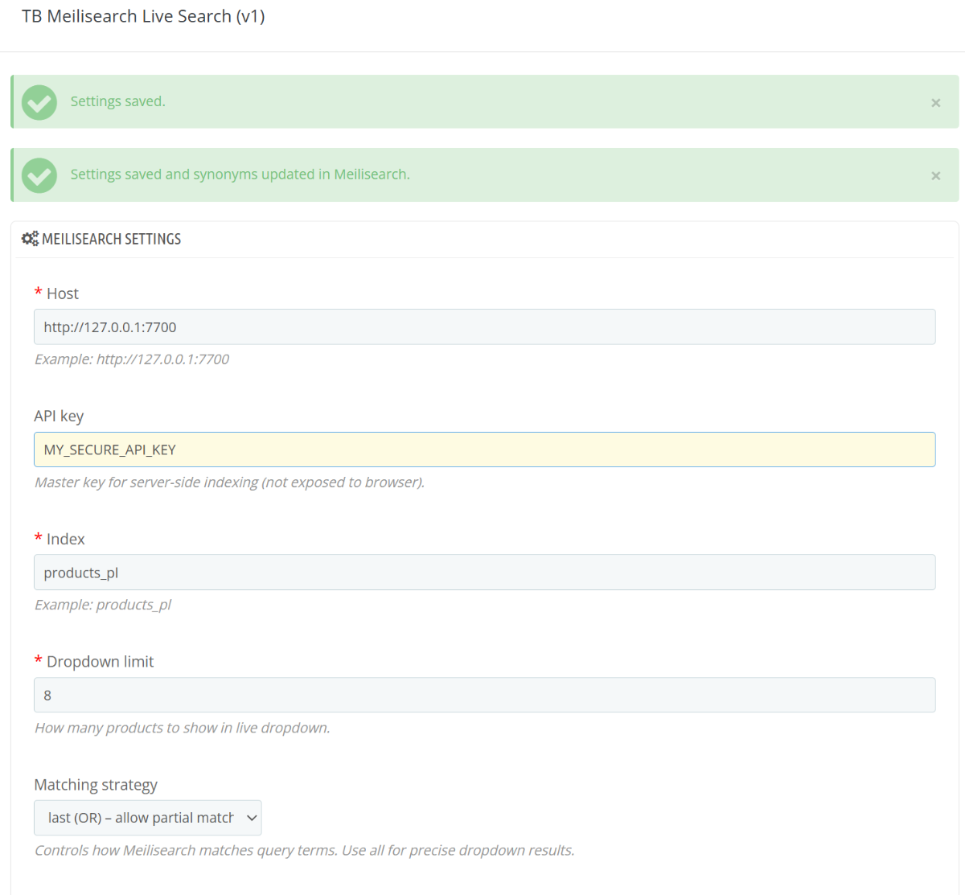Close the synonyms updated alert
Image resolution: width=965 pixels, height=895 pixels.
pos(935,176)
